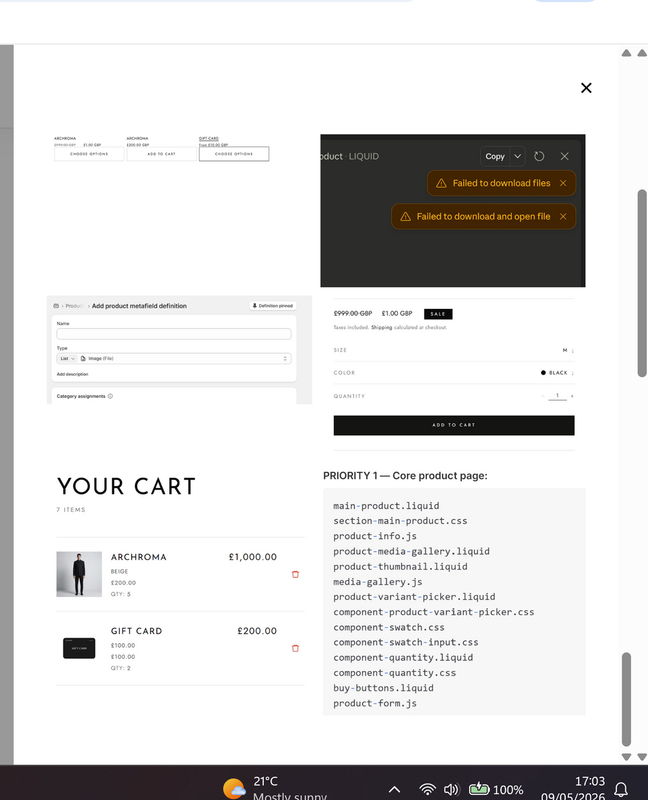Show hidden icons in system tray
This screenshot has width=648, height=800.
(394, 790)
